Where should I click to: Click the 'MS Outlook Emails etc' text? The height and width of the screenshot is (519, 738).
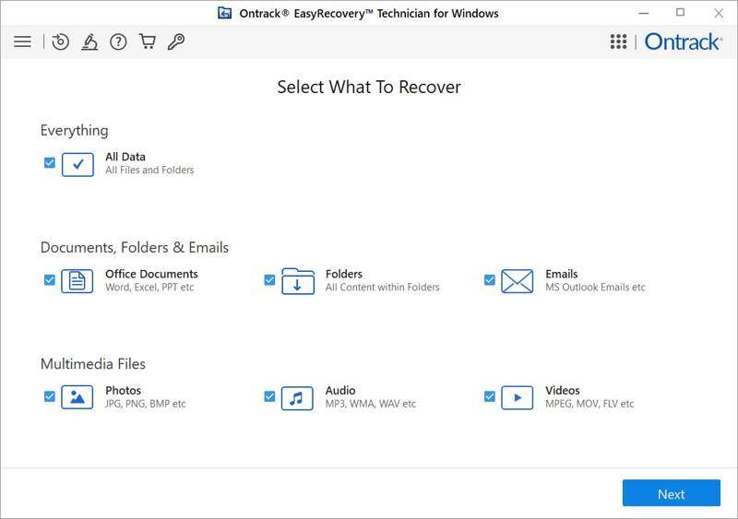[595, 288]
